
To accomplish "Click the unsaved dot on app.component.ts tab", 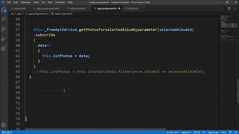I will click(x=119, y=8).
